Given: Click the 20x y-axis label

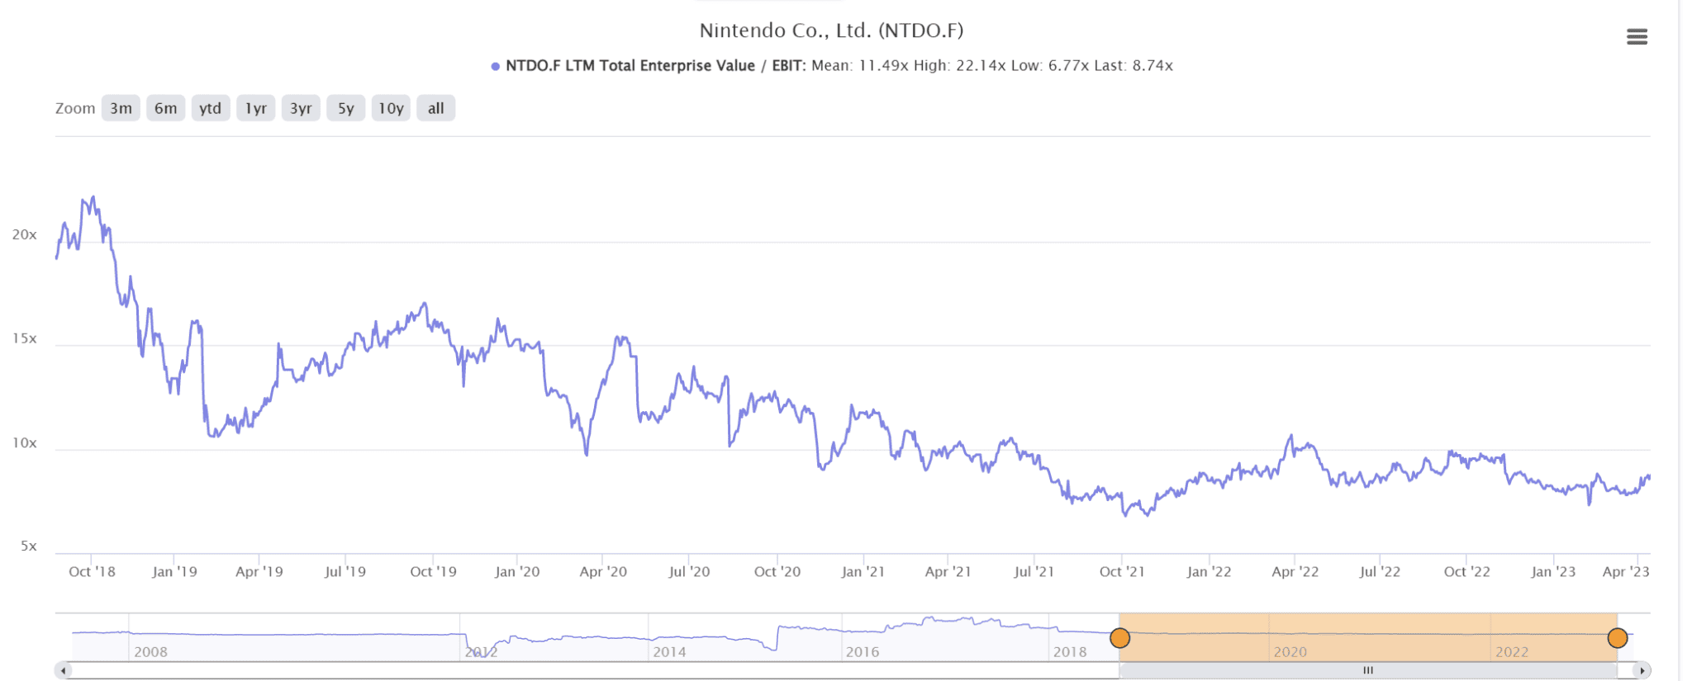Looking at the screenshot, I should pos(24,235).
